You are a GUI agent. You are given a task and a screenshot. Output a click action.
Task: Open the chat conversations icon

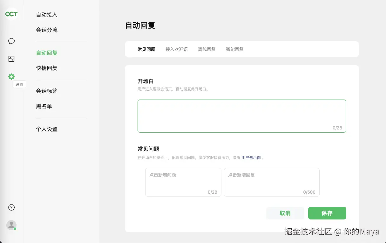pos(11,41)
